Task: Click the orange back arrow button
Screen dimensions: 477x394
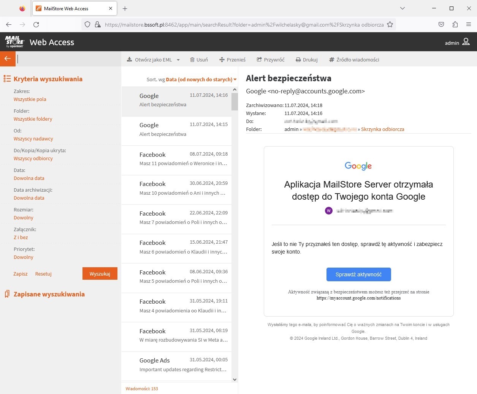Action: pos(8,59)
